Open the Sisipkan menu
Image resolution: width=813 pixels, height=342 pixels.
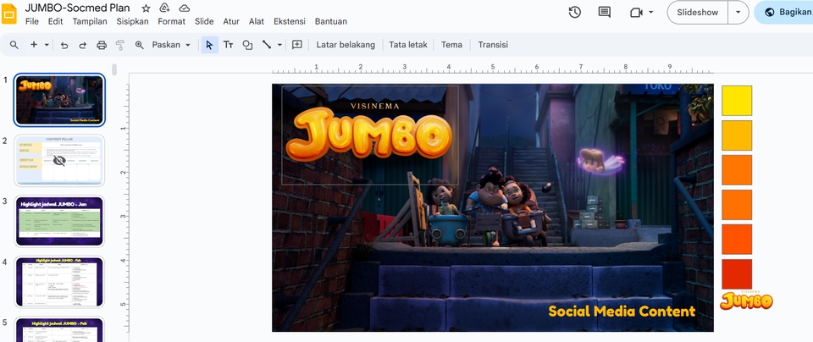coord(133,21)
